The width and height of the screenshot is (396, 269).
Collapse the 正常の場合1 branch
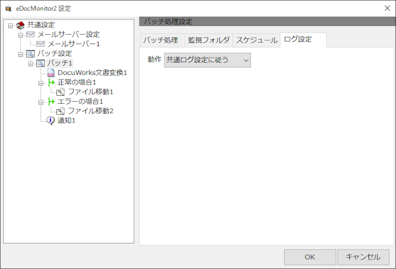click(x=41, y=83)
